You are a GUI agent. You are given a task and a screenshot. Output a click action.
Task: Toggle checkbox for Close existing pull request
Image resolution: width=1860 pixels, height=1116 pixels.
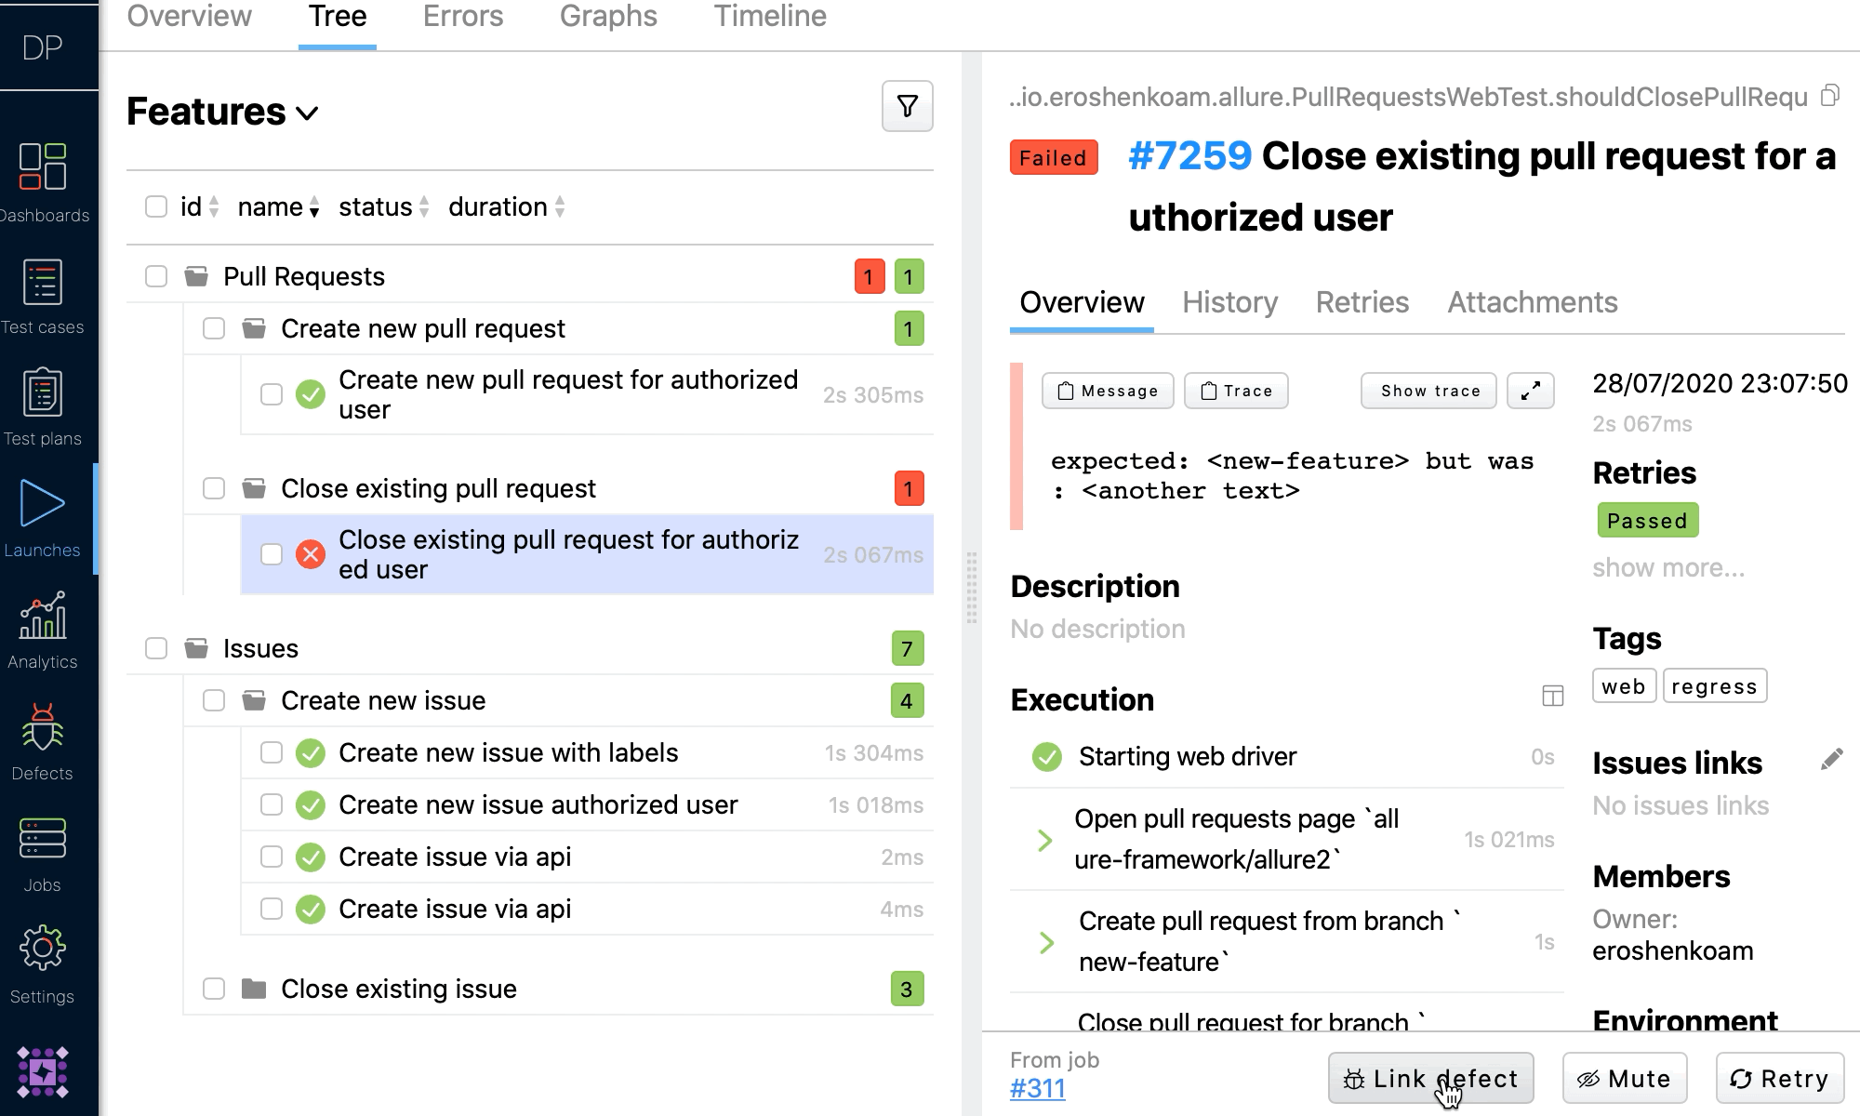click(x=214, y=487)
